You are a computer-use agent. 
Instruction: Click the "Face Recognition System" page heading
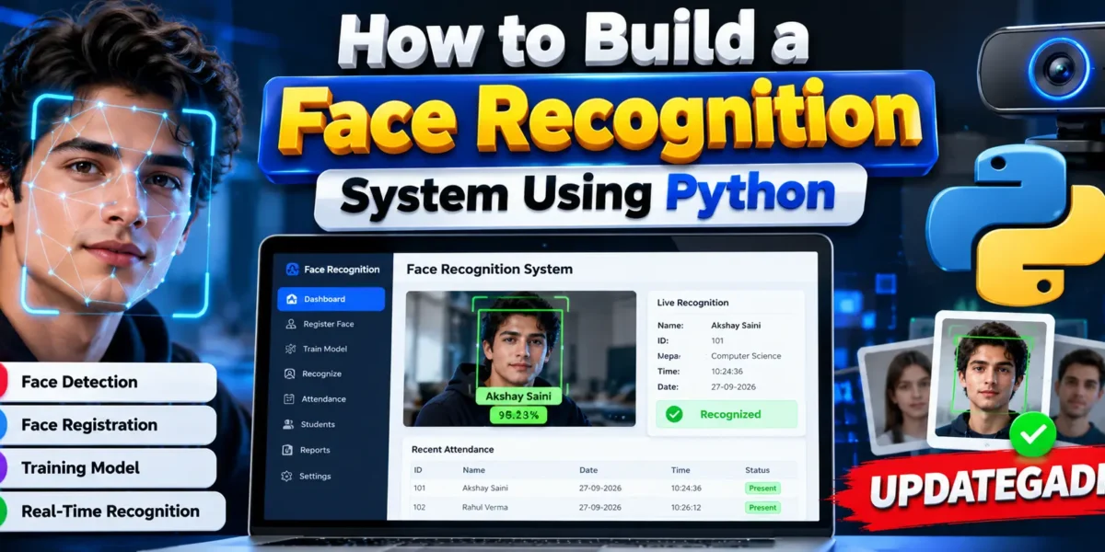(489, 270)
